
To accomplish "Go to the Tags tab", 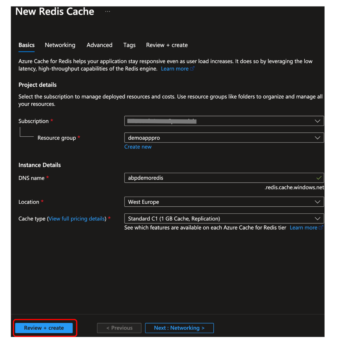I will coord(129,45).
